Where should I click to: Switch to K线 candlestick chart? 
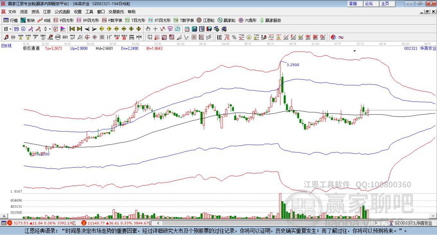(x=44, y=20)
